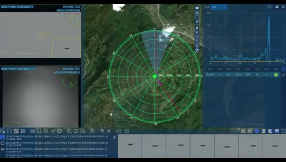Click the home icon on map toolbar
Viewport: 286px width, 162px height.
[x=197, y=8]
